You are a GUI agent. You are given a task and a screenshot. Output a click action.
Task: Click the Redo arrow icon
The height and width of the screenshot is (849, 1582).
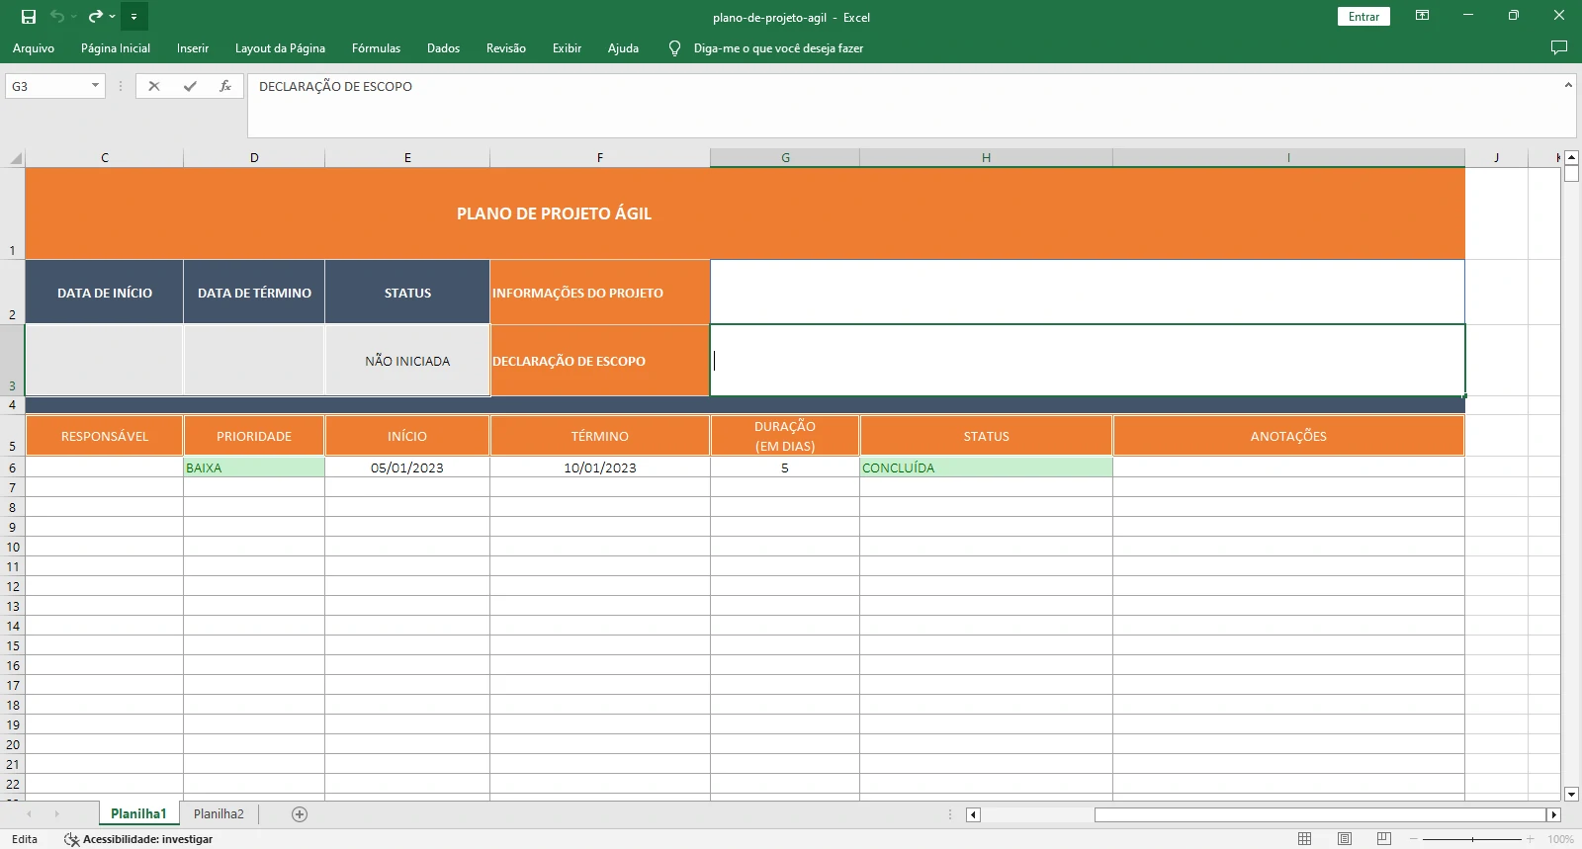tap(95, 17)
